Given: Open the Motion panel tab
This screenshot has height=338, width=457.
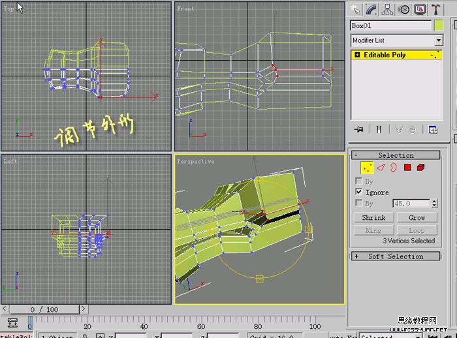Looking at the screenshot, I should point(403,10).
